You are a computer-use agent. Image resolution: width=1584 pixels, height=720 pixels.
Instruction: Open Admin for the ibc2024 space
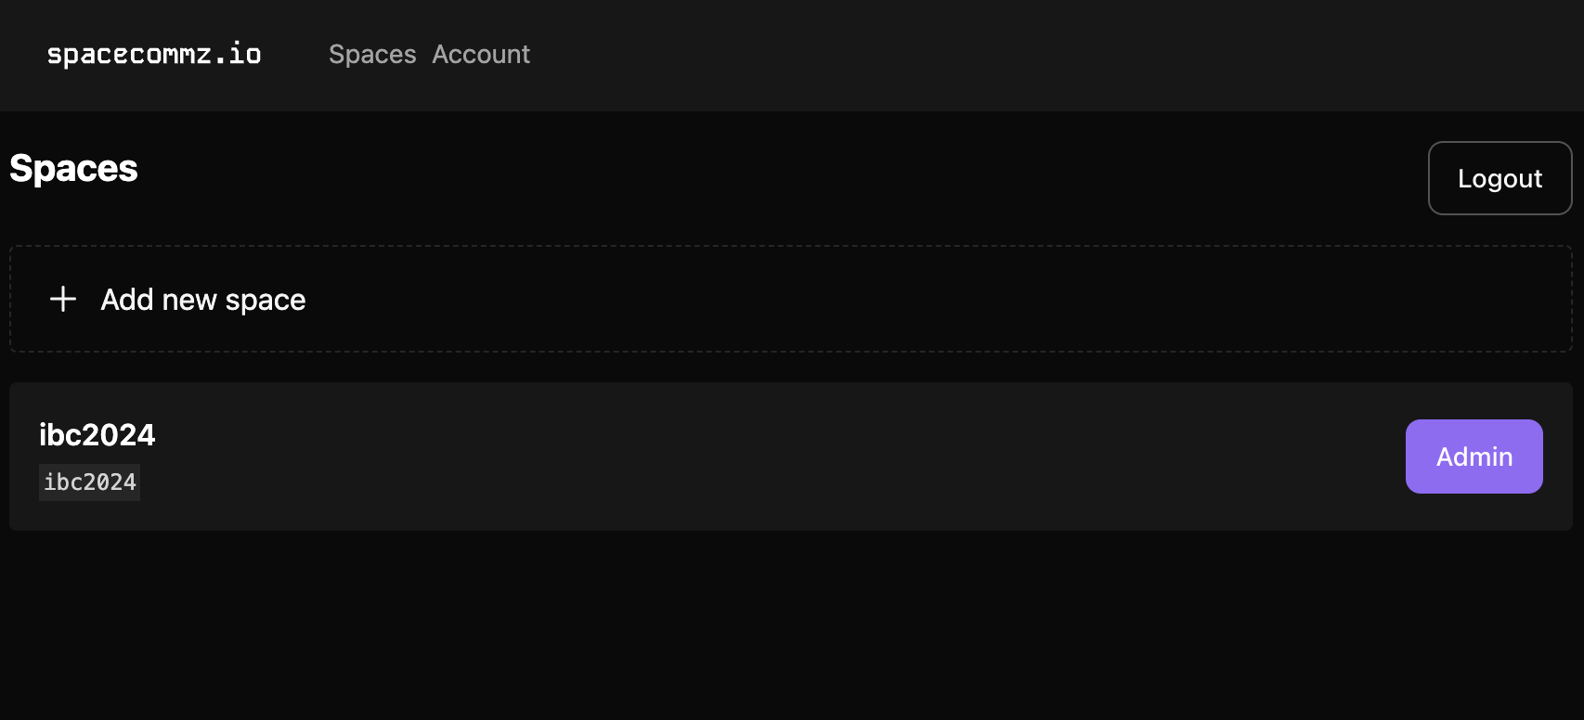click(1474, 456)
